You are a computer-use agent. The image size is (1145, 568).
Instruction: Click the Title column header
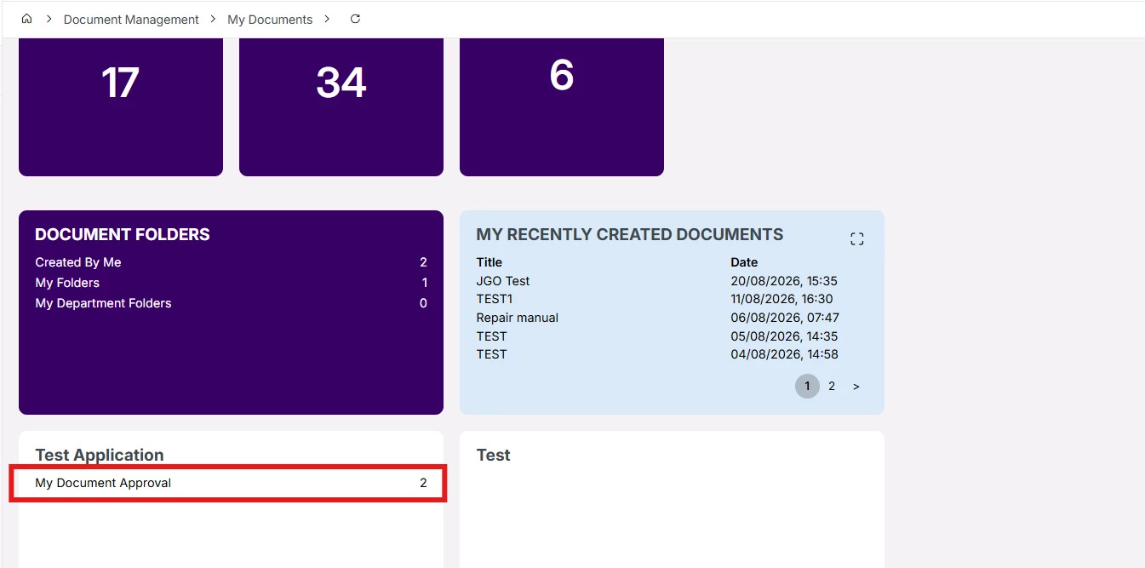489,262
